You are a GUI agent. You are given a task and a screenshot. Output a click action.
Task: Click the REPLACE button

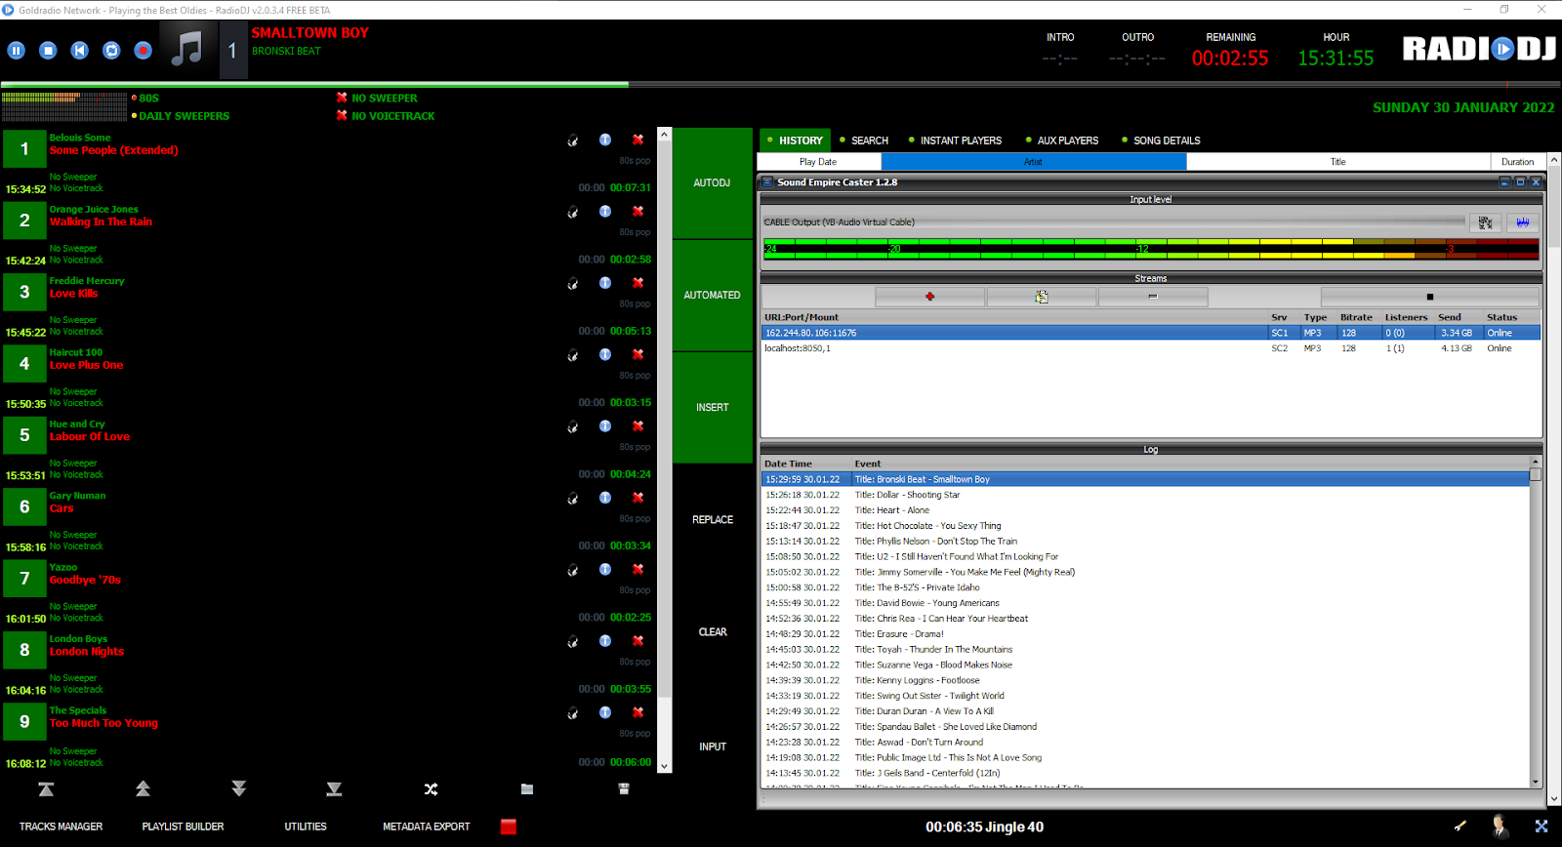pyautogui.click(x=713, y=519)
